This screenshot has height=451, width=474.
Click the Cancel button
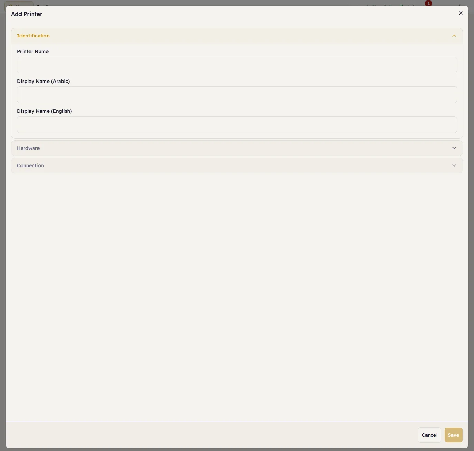click(x=430, y=435)
